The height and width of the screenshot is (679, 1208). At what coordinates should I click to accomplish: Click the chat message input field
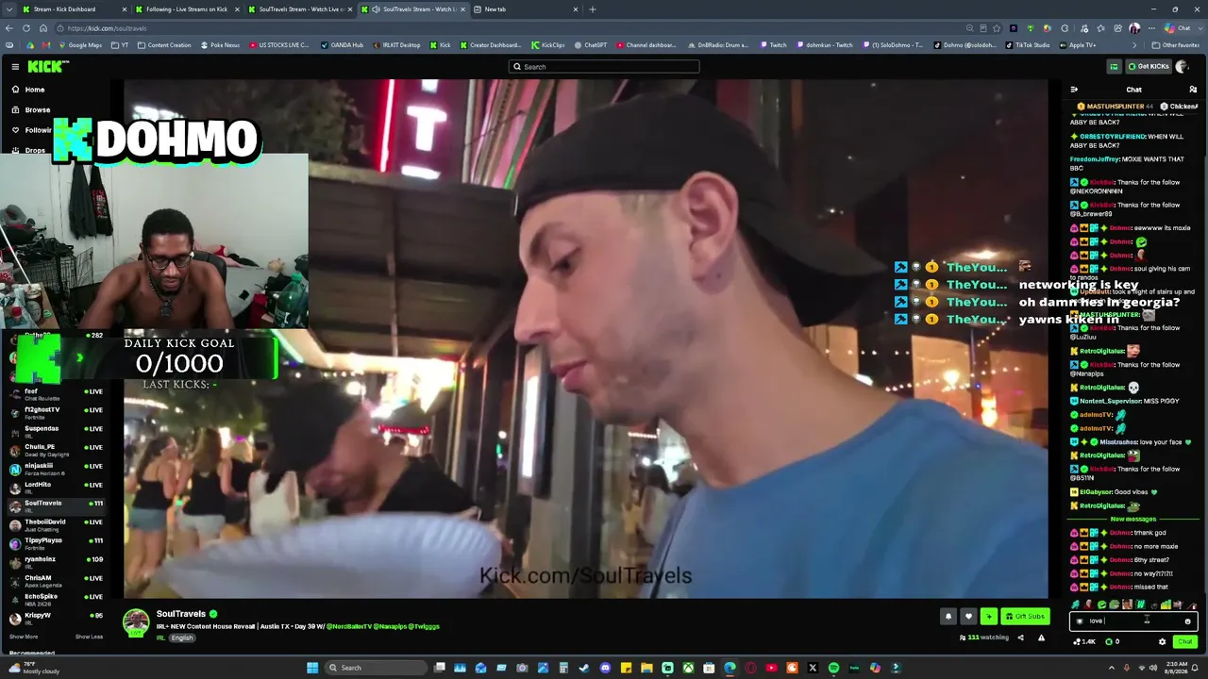click(x=1133, y=621)
